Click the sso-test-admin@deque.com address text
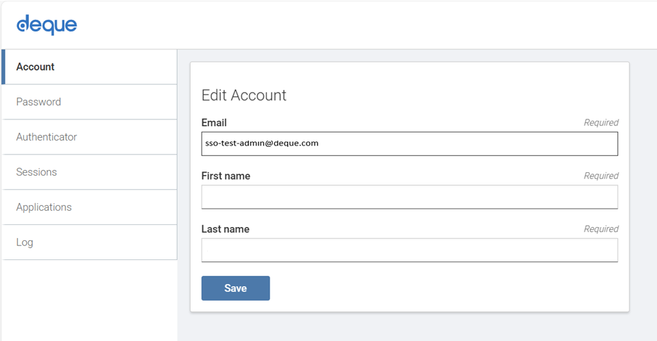The height and width of the screenshot is (341, 657). click(262, 143)
